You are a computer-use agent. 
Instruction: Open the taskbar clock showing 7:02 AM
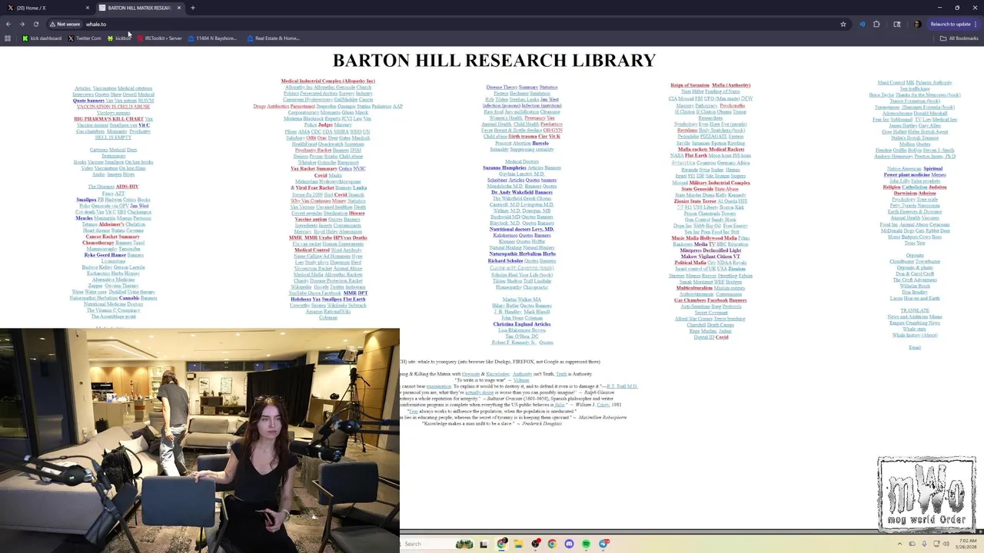[967, 544]
